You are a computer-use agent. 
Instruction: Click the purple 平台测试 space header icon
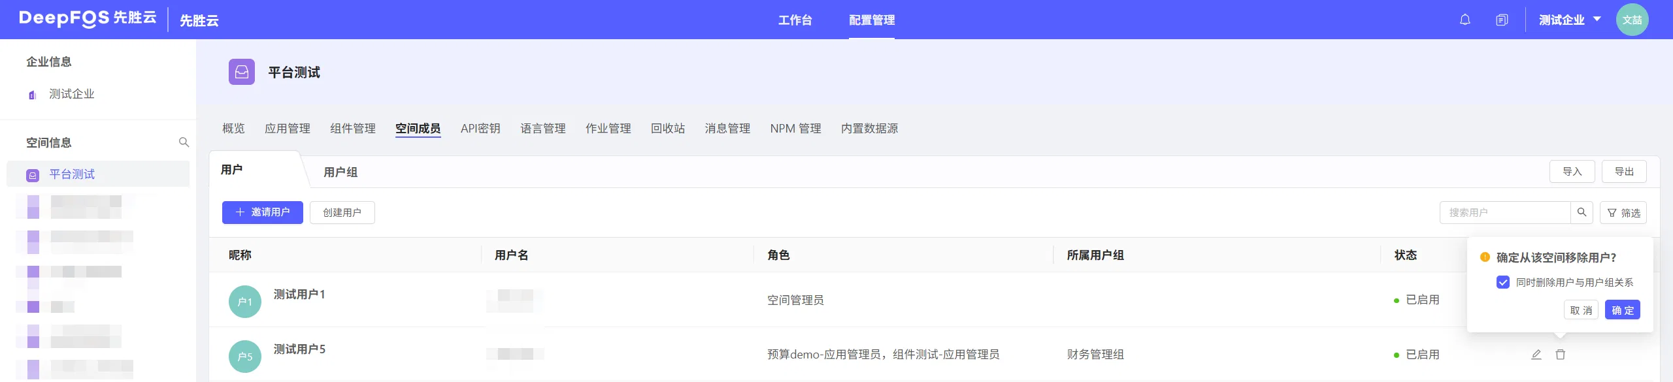tap(242, 72)
